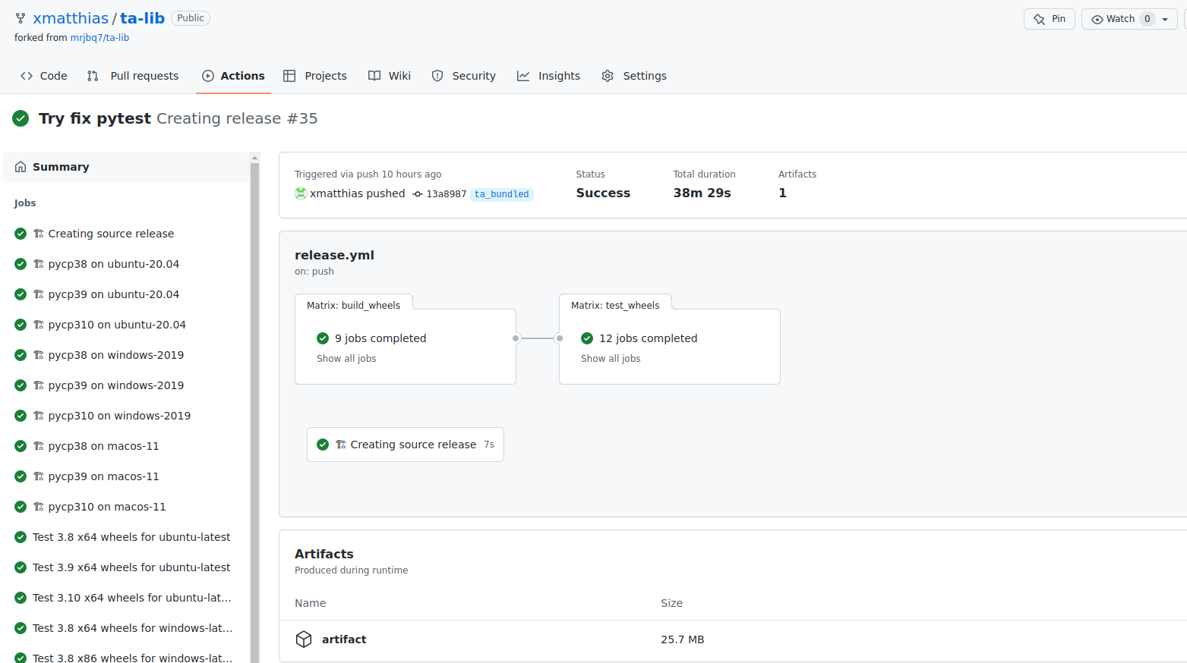Click the Settings gear icon
1187x663 pixels.
608,76
